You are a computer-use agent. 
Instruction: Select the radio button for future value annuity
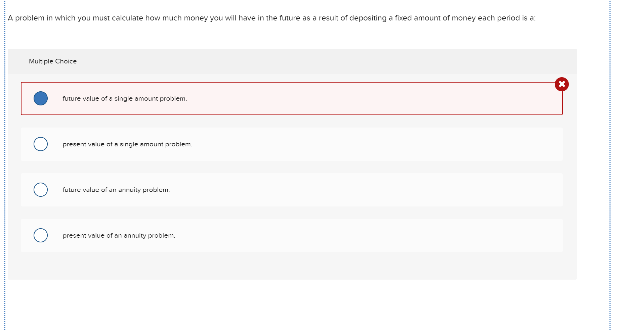point(40,189)
